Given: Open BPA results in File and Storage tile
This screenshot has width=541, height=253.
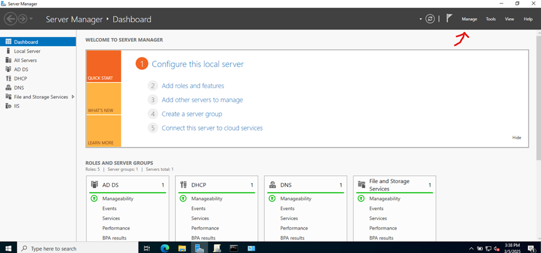Looking at the screenshot, I should [x=381, y=238].
